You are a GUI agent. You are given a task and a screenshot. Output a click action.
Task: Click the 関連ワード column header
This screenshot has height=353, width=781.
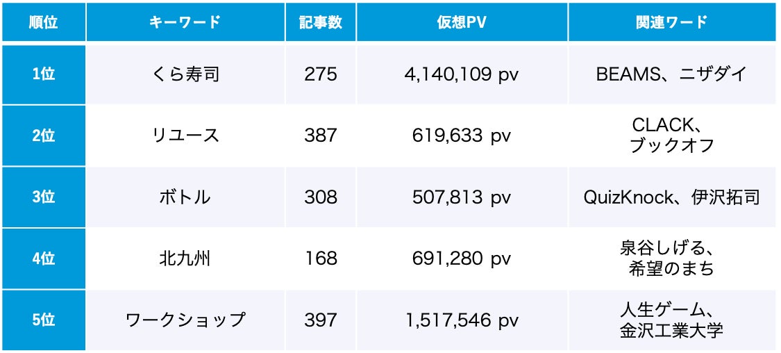click(x=671, y=22)
